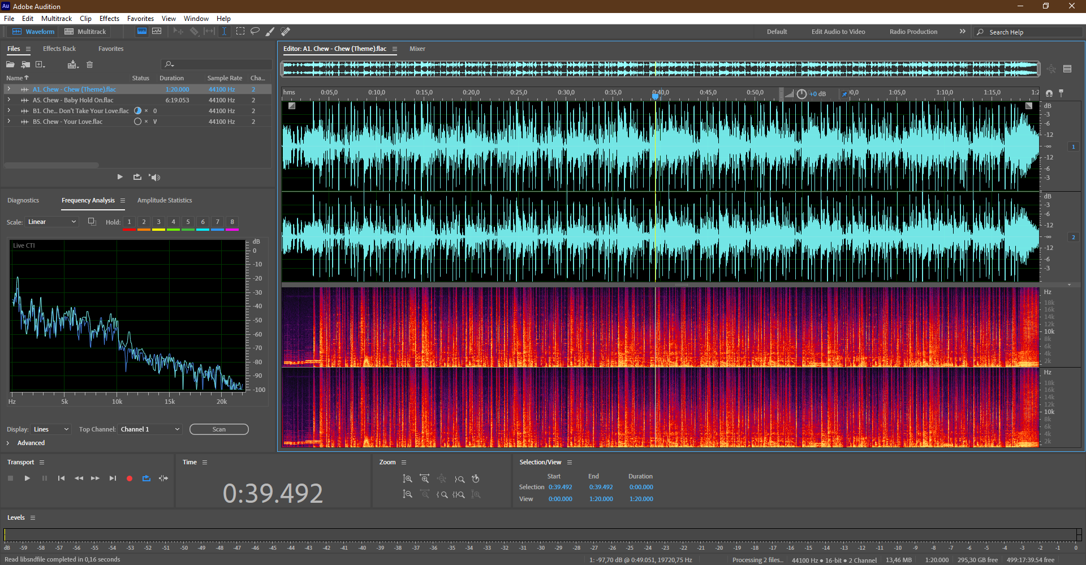Move playhead to previous marker
This screenshot has width=1086, height=565.
[x=61, y=478]
